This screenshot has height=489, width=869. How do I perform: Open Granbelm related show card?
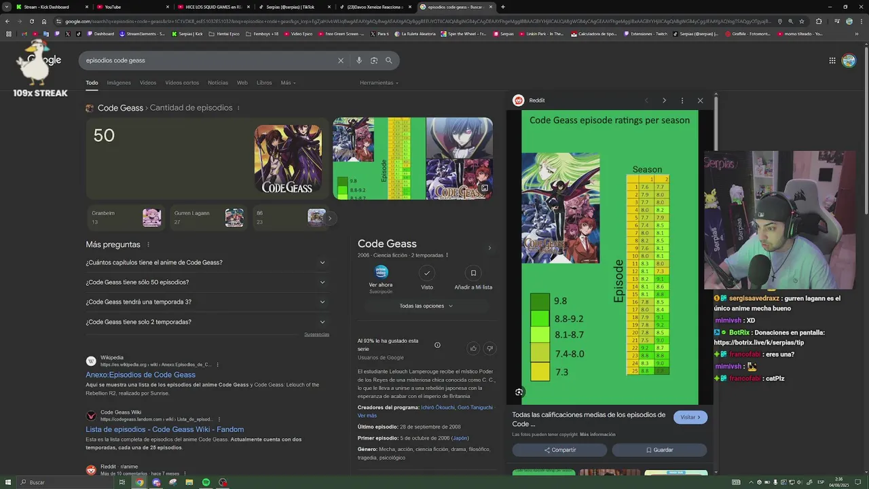(126, 217)
